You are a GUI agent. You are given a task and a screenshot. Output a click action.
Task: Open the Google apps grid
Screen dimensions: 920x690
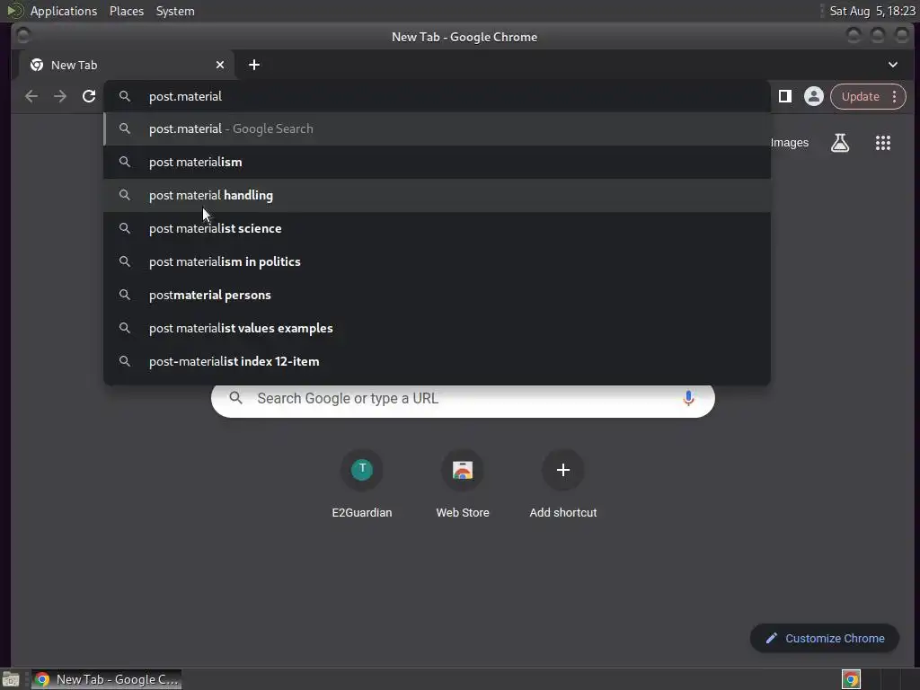pyautogui.click(x=883, y=143)
